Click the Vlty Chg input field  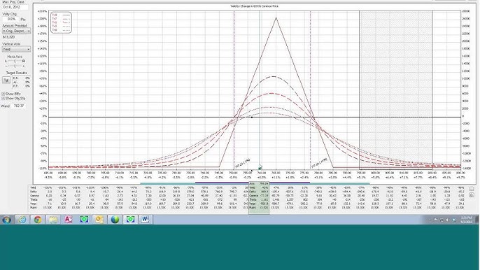10,19
